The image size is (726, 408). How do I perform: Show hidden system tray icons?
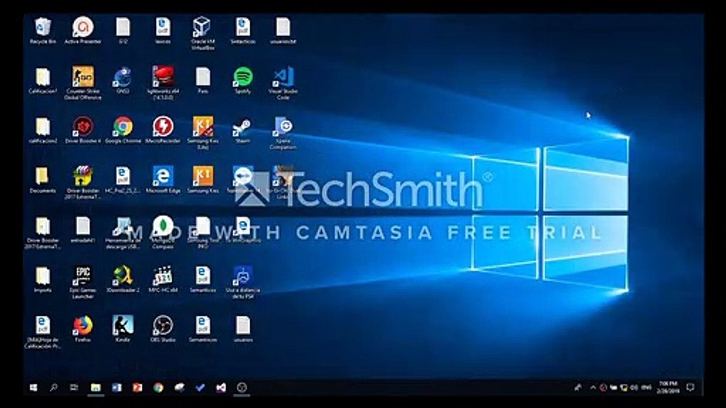593,388
